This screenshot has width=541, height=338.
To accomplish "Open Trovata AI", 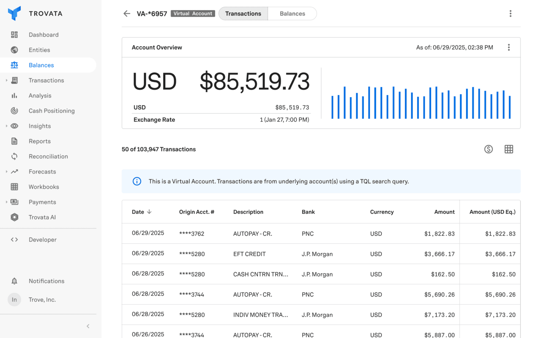I will (x=42, y=217).
